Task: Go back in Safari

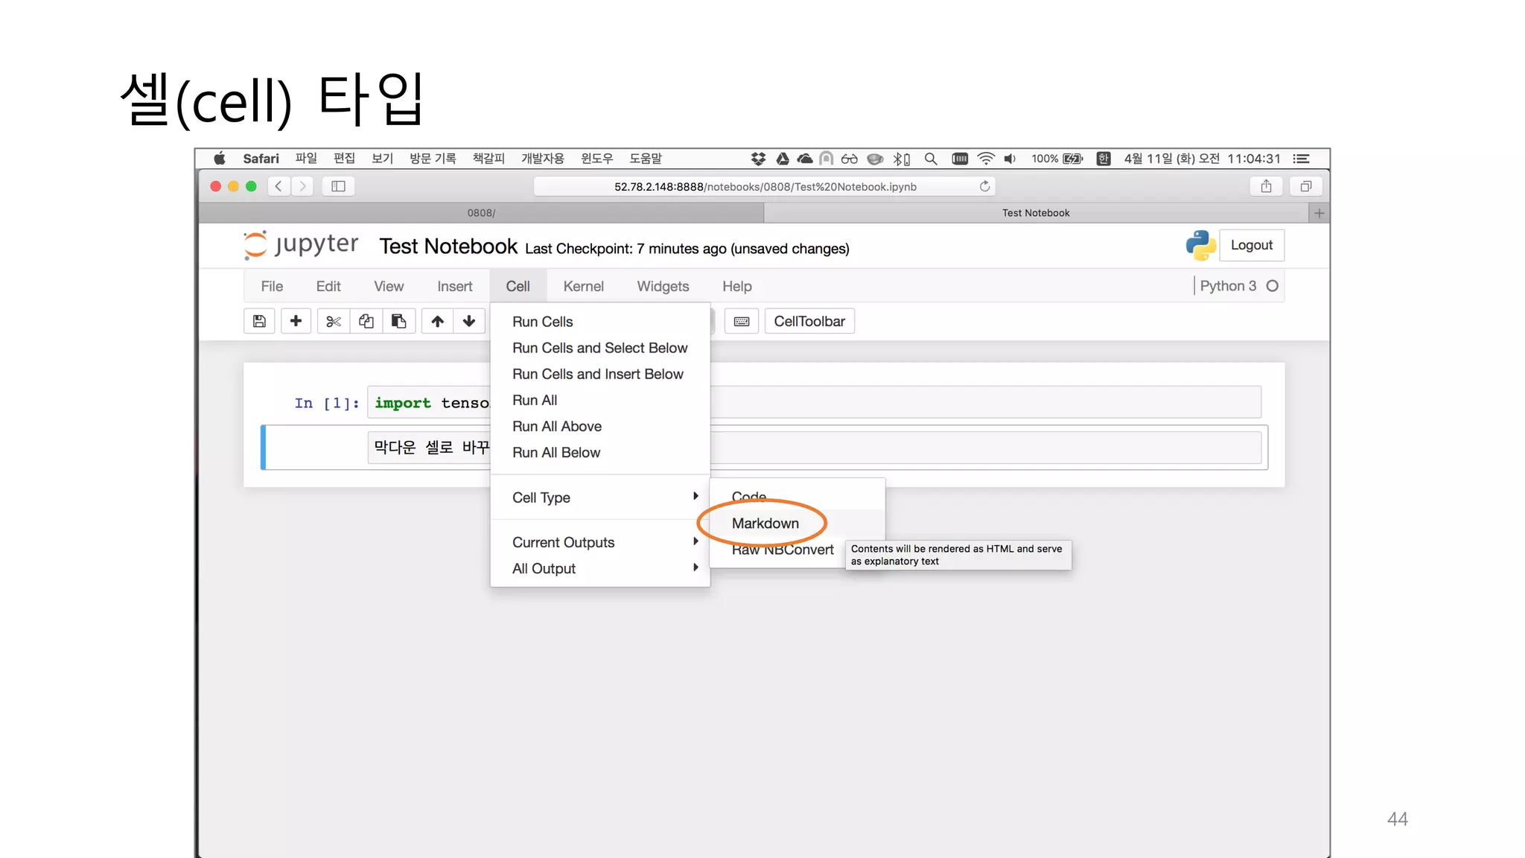Action: coord(278,186)
